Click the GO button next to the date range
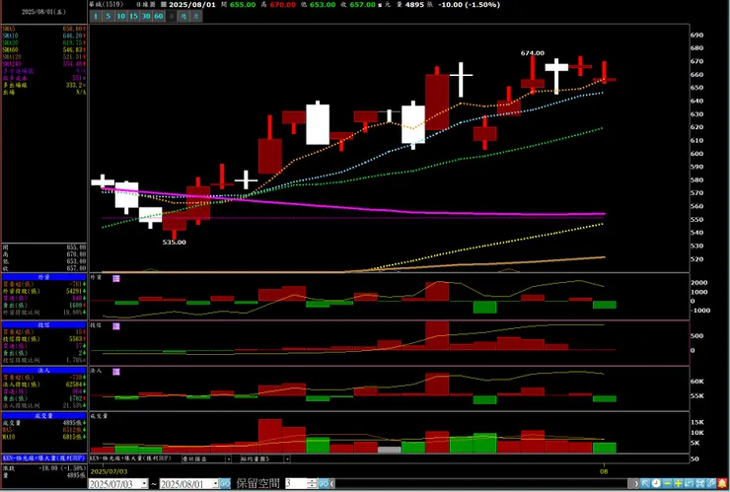730x492 pixels. [225, 484]
